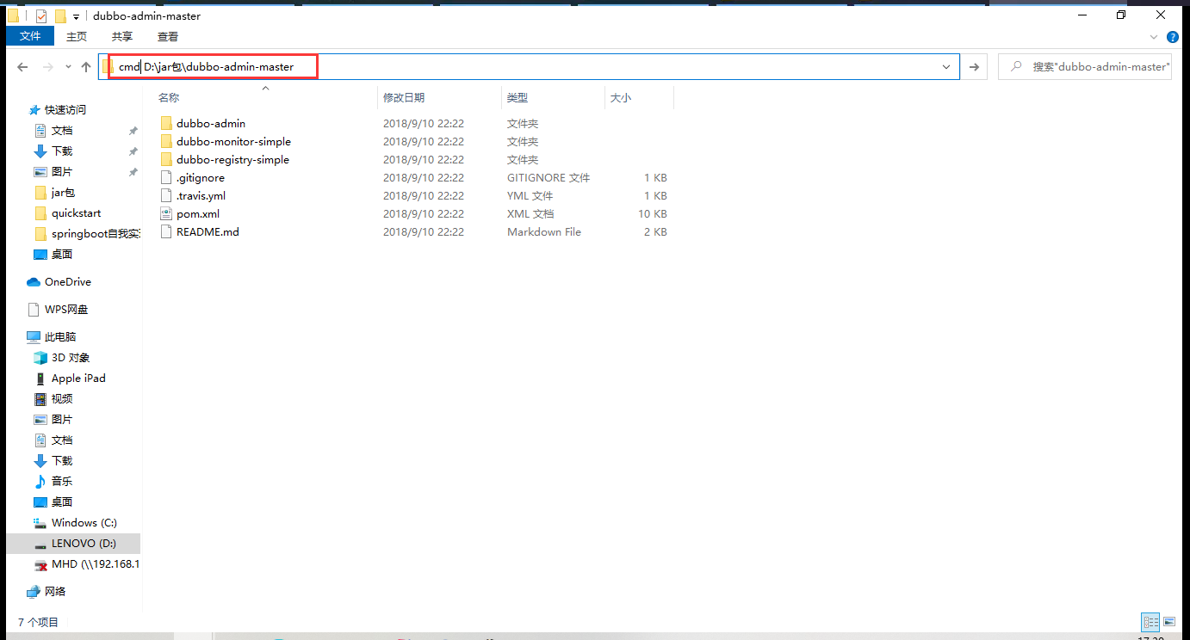Click the Quick Access star icon (快速访问)
Image resolution: width=1190 pixels, height=640 pixels.
[34, 110]
